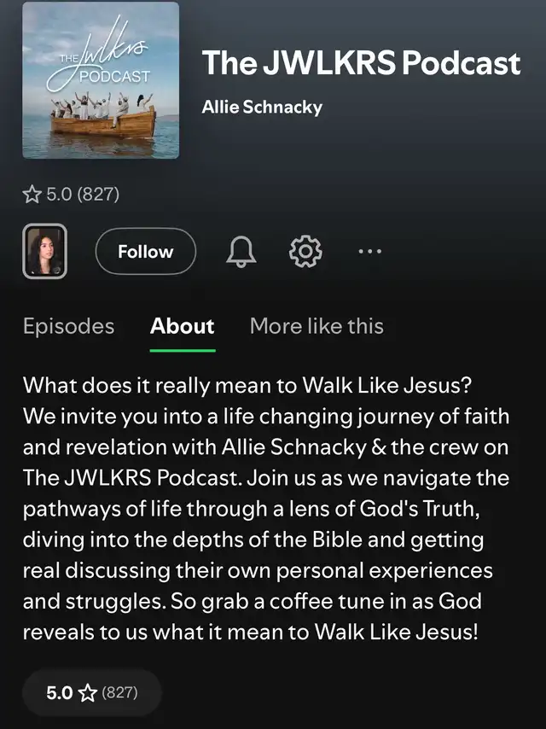Viewport: 546px width, 729px height.
Task: Click The JWLKRS Podcast title heading
Action: (361, 63)
